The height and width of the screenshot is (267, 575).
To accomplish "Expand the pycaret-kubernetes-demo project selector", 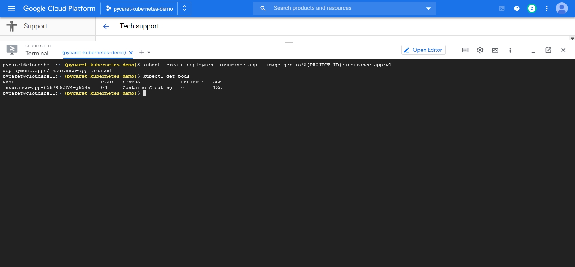I will (x=146, y=9).
